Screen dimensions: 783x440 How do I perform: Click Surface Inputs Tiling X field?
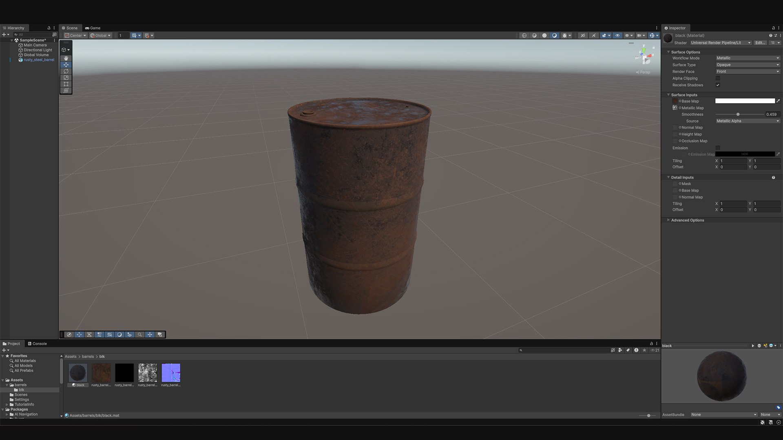[x=733, y=161]
